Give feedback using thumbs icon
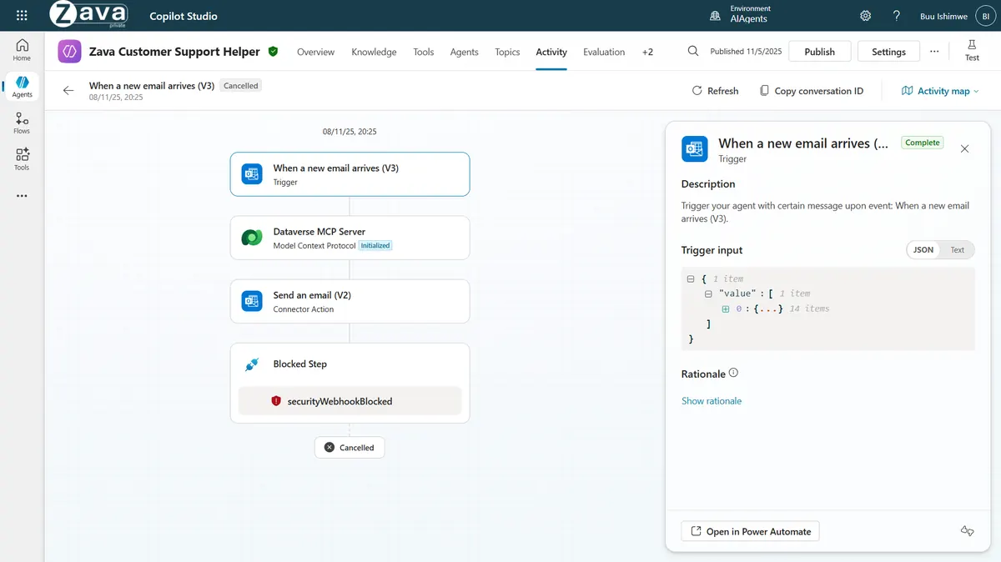 pos(968,531)
